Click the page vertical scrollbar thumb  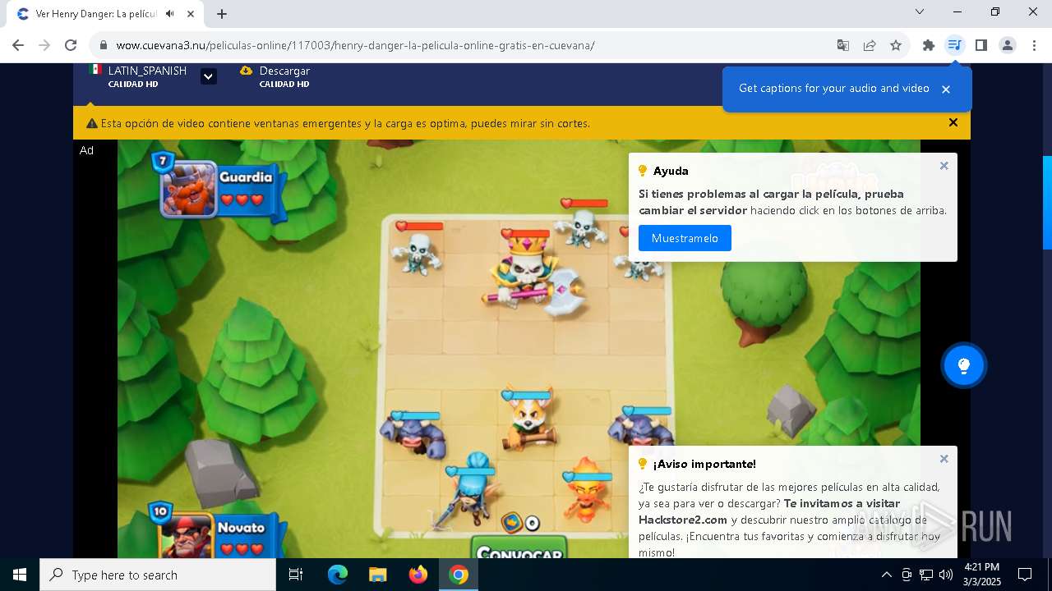1046,202
